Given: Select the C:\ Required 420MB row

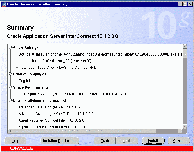Looking at the screenshot, I should pyautogui.click(x=73, y=94).
